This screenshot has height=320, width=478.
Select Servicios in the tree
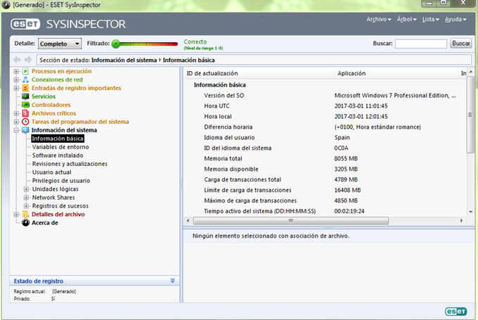point(44,96)
